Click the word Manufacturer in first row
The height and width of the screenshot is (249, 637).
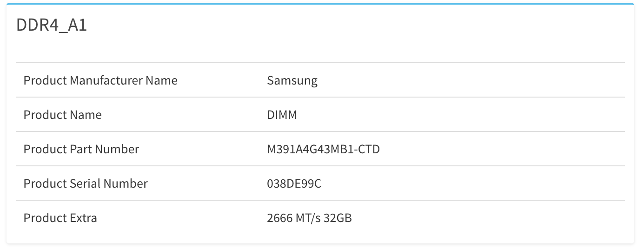[106, 80]
